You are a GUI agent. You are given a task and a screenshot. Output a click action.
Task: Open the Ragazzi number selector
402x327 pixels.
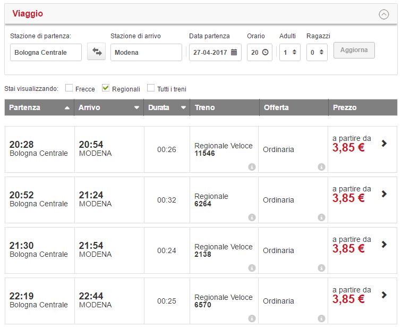(x=317, y=53)
